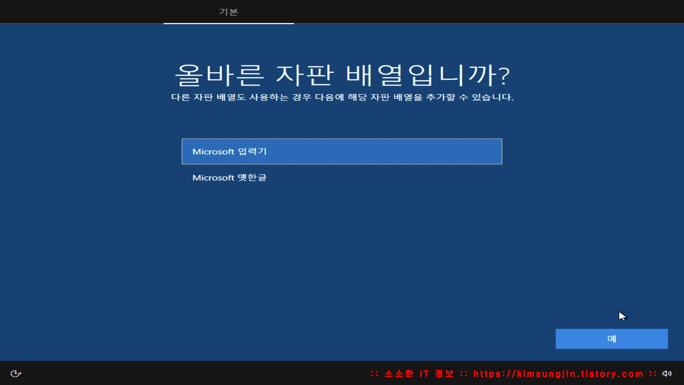Click the kimsungjin.tistory.com URL text
684x385 pixels.
click(x=558, y=374)
